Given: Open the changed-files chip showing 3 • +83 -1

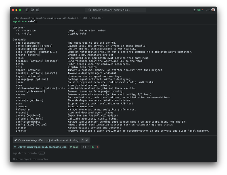Looking at the screenshot, I should tap(90, 147).
